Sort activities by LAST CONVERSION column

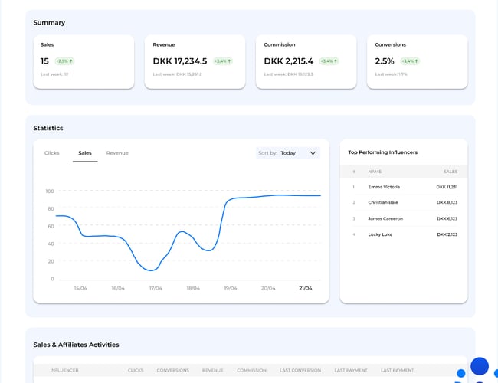click(x=300, y=370)
